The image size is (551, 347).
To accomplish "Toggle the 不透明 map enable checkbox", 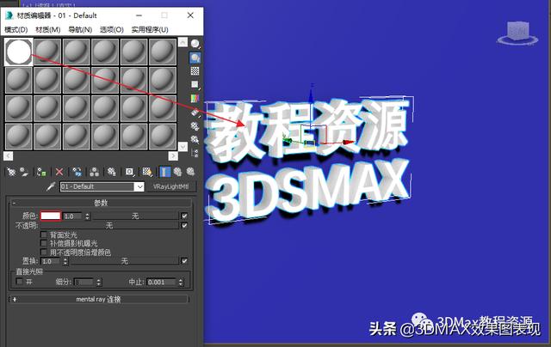I will [x=184, y=225].
